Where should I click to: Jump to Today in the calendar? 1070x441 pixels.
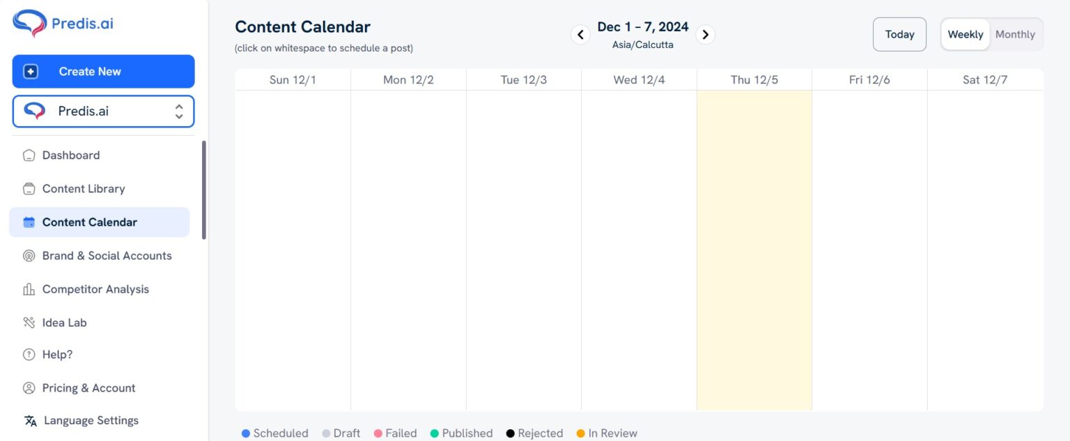pos(899,33)
